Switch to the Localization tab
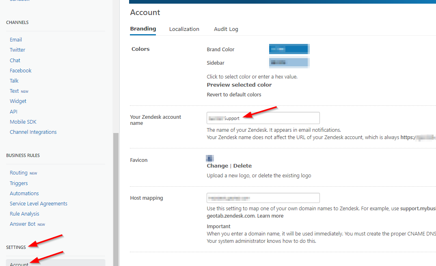 184,29
